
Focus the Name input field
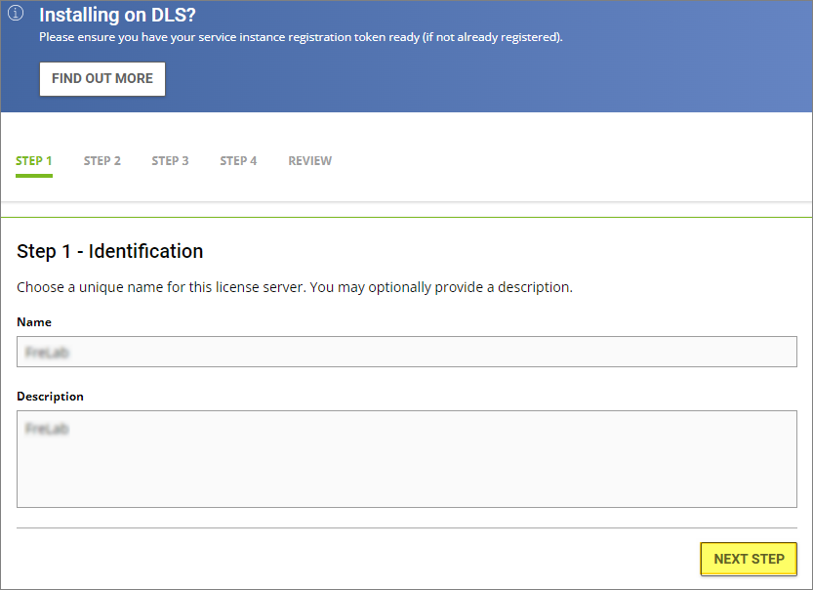pos(406,352)
